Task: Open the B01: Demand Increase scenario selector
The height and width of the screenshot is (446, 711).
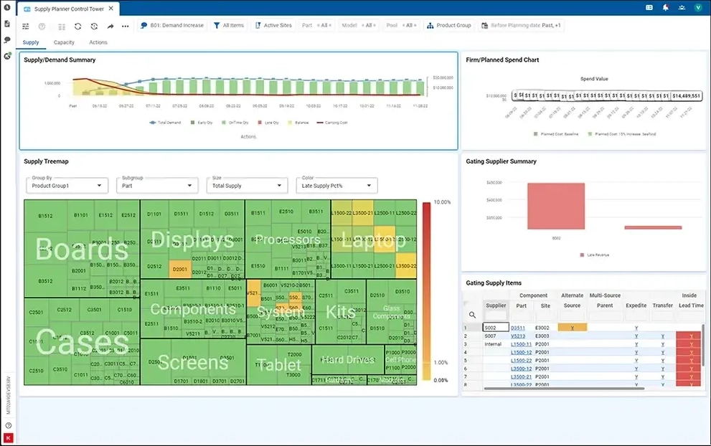Action: click(172, 25)
